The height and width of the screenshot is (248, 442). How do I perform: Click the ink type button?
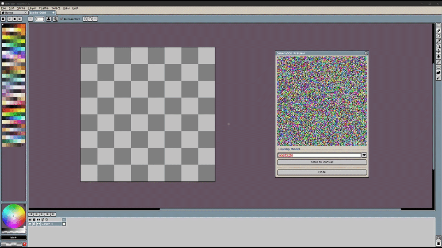coord(48,19)
